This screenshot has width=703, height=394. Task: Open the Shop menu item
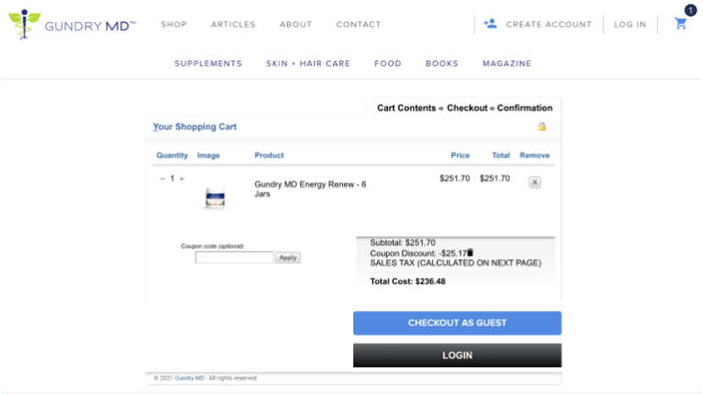point(174,25)
